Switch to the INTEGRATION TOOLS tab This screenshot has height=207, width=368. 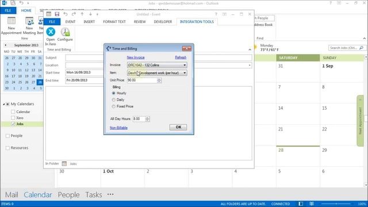click(197, 22)
